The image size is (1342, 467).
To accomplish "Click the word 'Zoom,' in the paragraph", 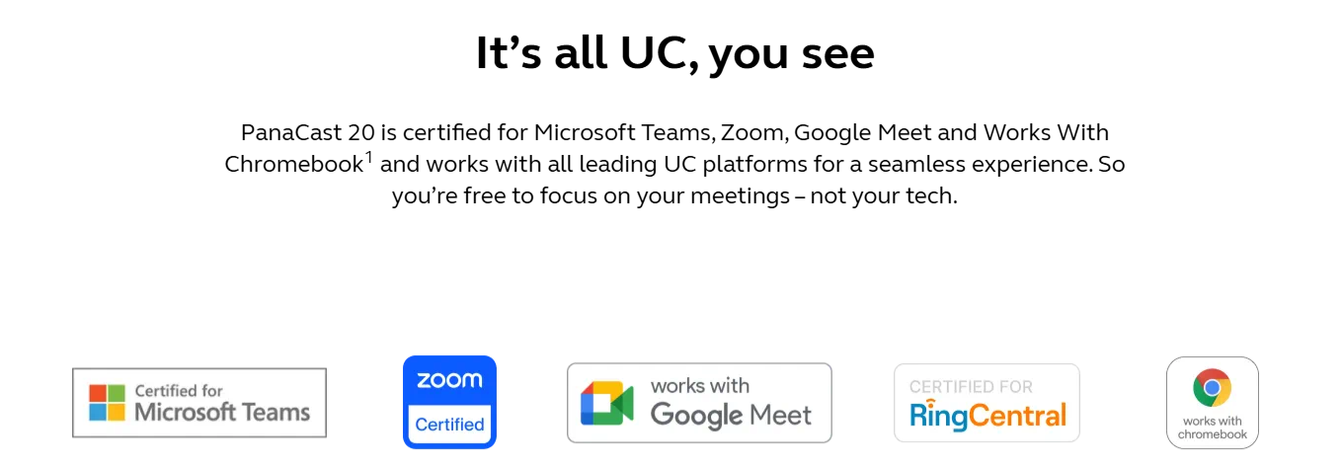I will click(754, 132).
